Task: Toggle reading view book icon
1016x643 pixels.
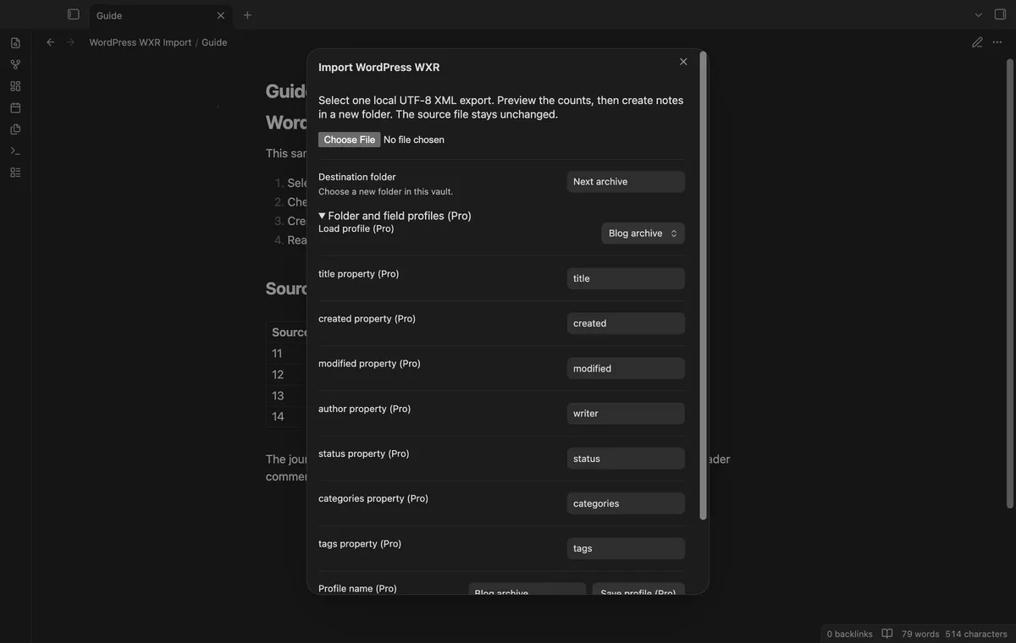Action: coord(887,634)
